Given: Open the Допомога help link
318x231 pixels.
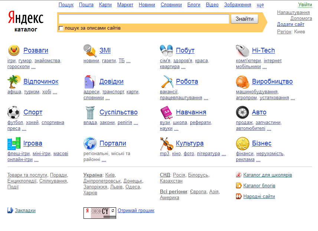Looking at the screenshot, I should pos(301,19).
